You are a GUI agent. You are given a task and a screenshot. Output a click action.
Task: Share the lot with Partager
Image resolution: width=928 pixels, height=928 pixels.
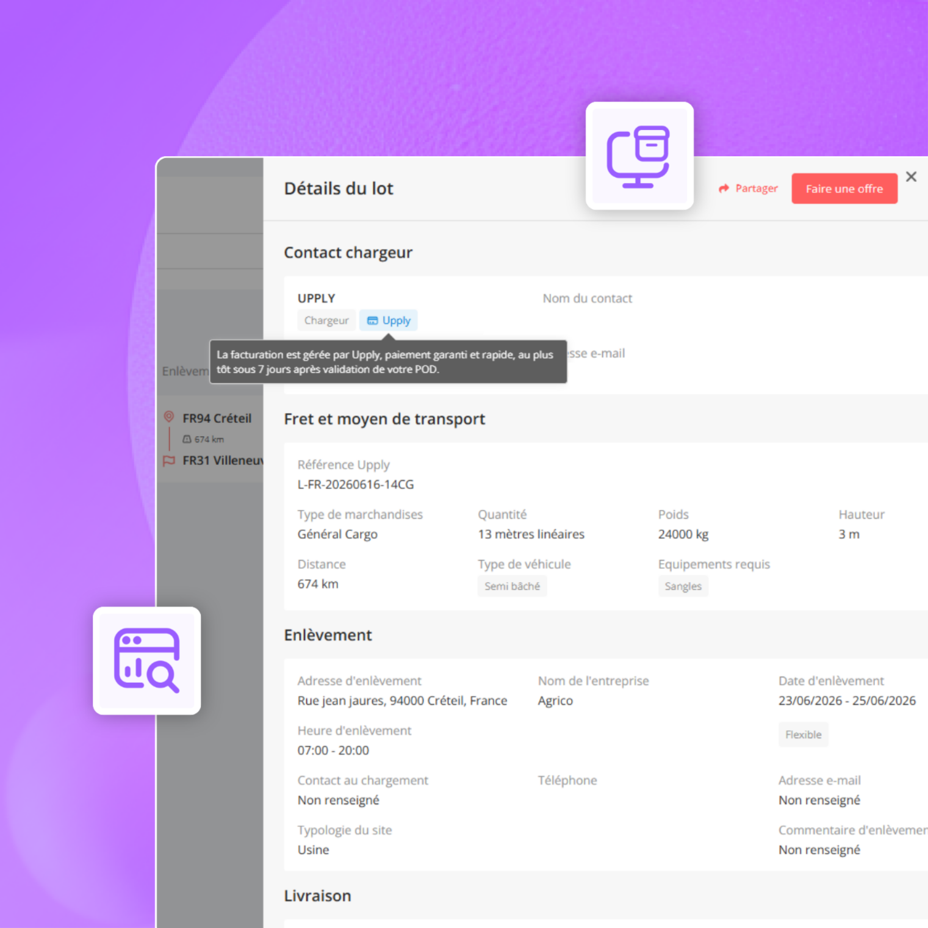tap(748, 189)
